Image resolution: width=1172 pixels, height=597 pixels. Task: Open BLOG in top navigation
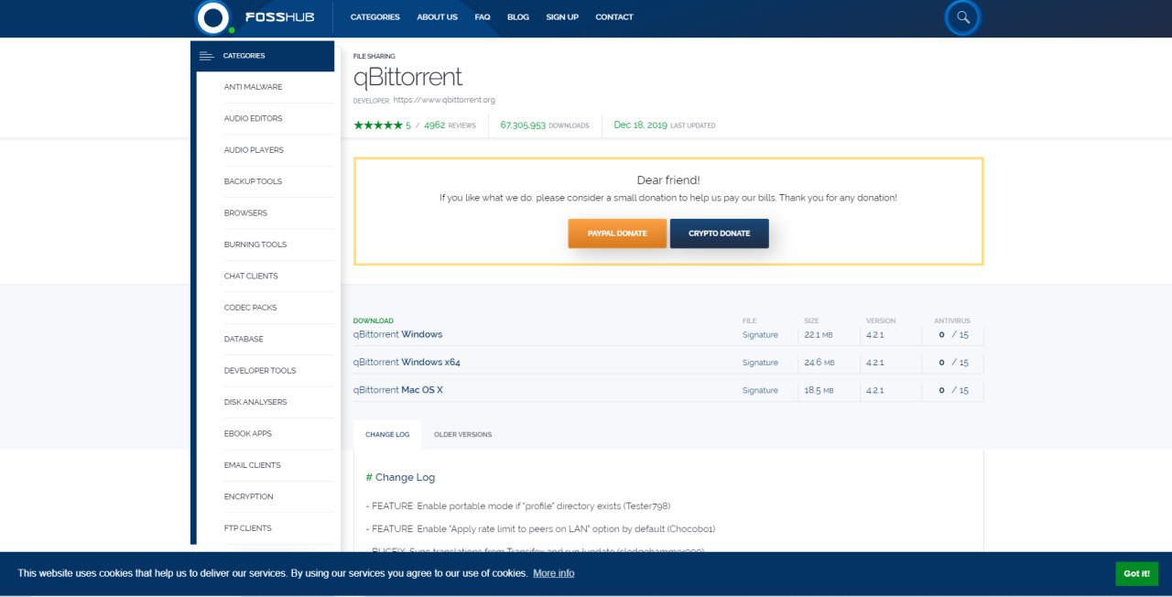pyautogui.click(x=518, y=17)
